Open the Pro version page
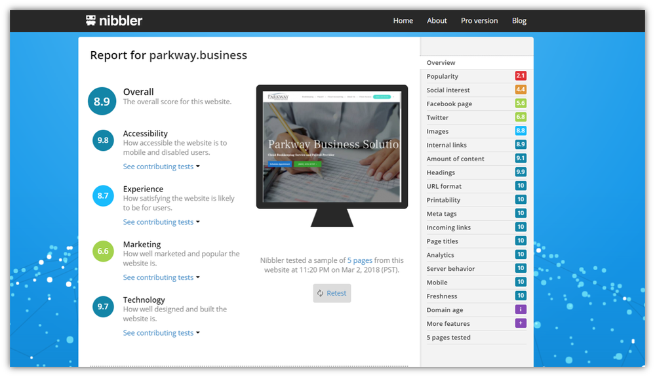 click(x=479, y=20)
